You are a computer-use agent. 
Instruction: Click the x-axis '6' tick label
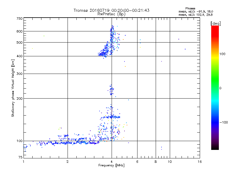(x=137, y=162)
